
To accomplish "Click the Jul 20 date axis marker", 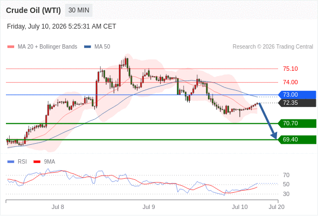I will pyautogui.click(x=276, y=207).
